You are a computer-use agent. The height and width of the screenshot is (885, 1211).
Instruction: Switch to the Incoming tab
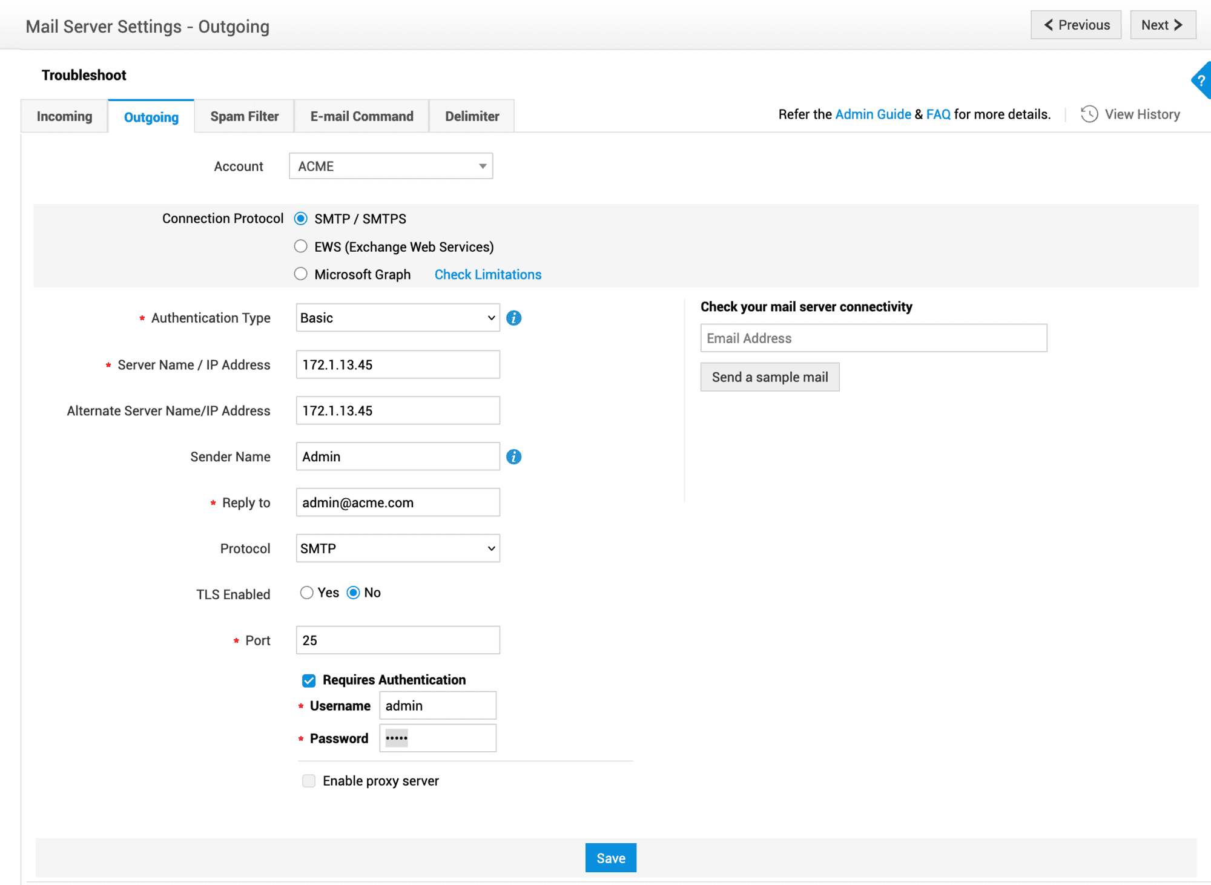coord(64,116)
